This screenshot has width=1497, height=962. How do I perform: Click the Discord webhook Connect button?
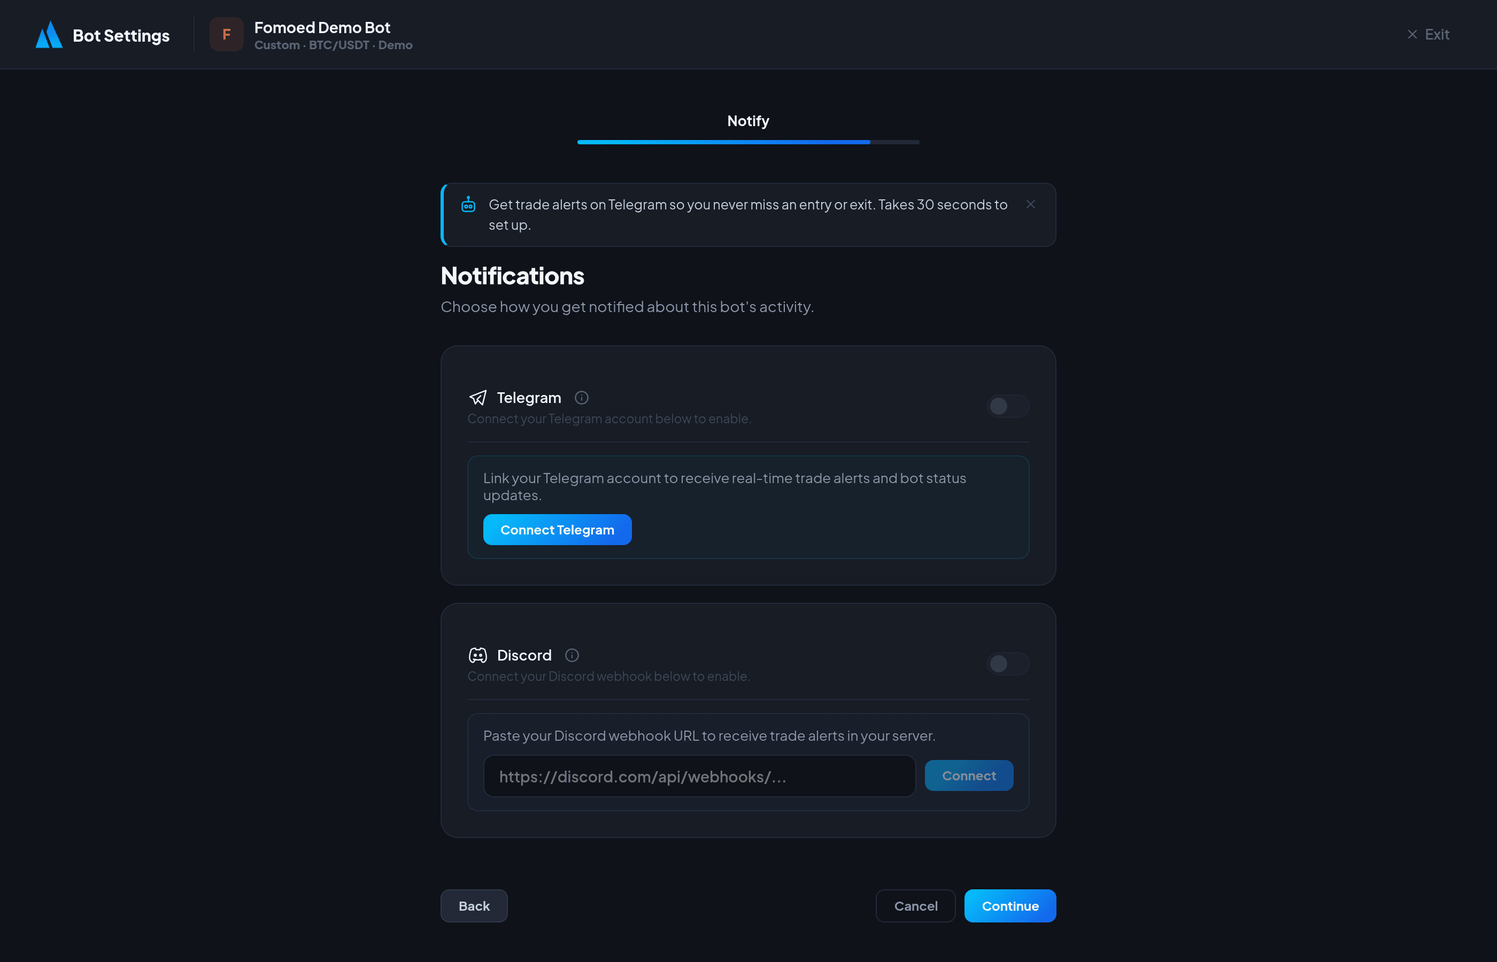968,775
